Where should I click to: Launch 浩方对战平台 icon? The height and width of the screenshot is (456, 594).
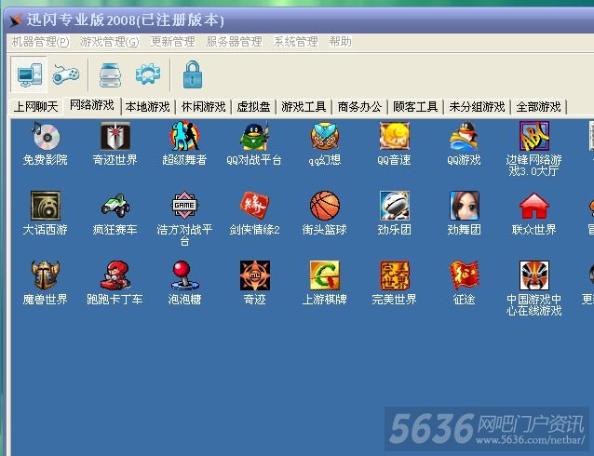point(184,205)
